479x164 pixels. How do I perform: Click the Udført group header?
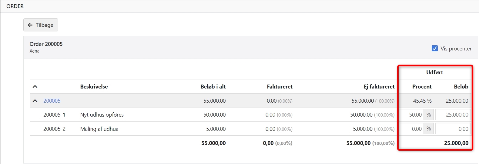coord(434,72)
